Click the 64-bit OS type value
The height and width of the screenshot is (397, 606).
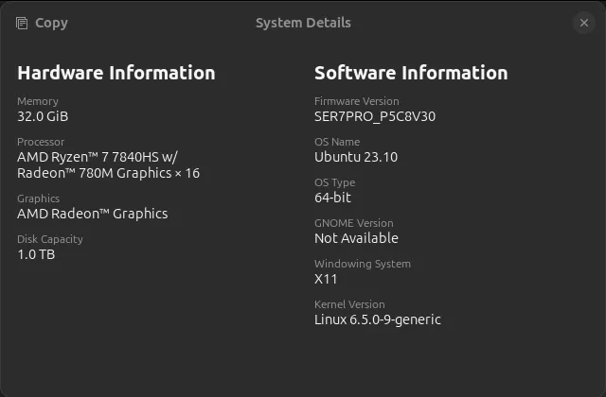pos(334,198)
